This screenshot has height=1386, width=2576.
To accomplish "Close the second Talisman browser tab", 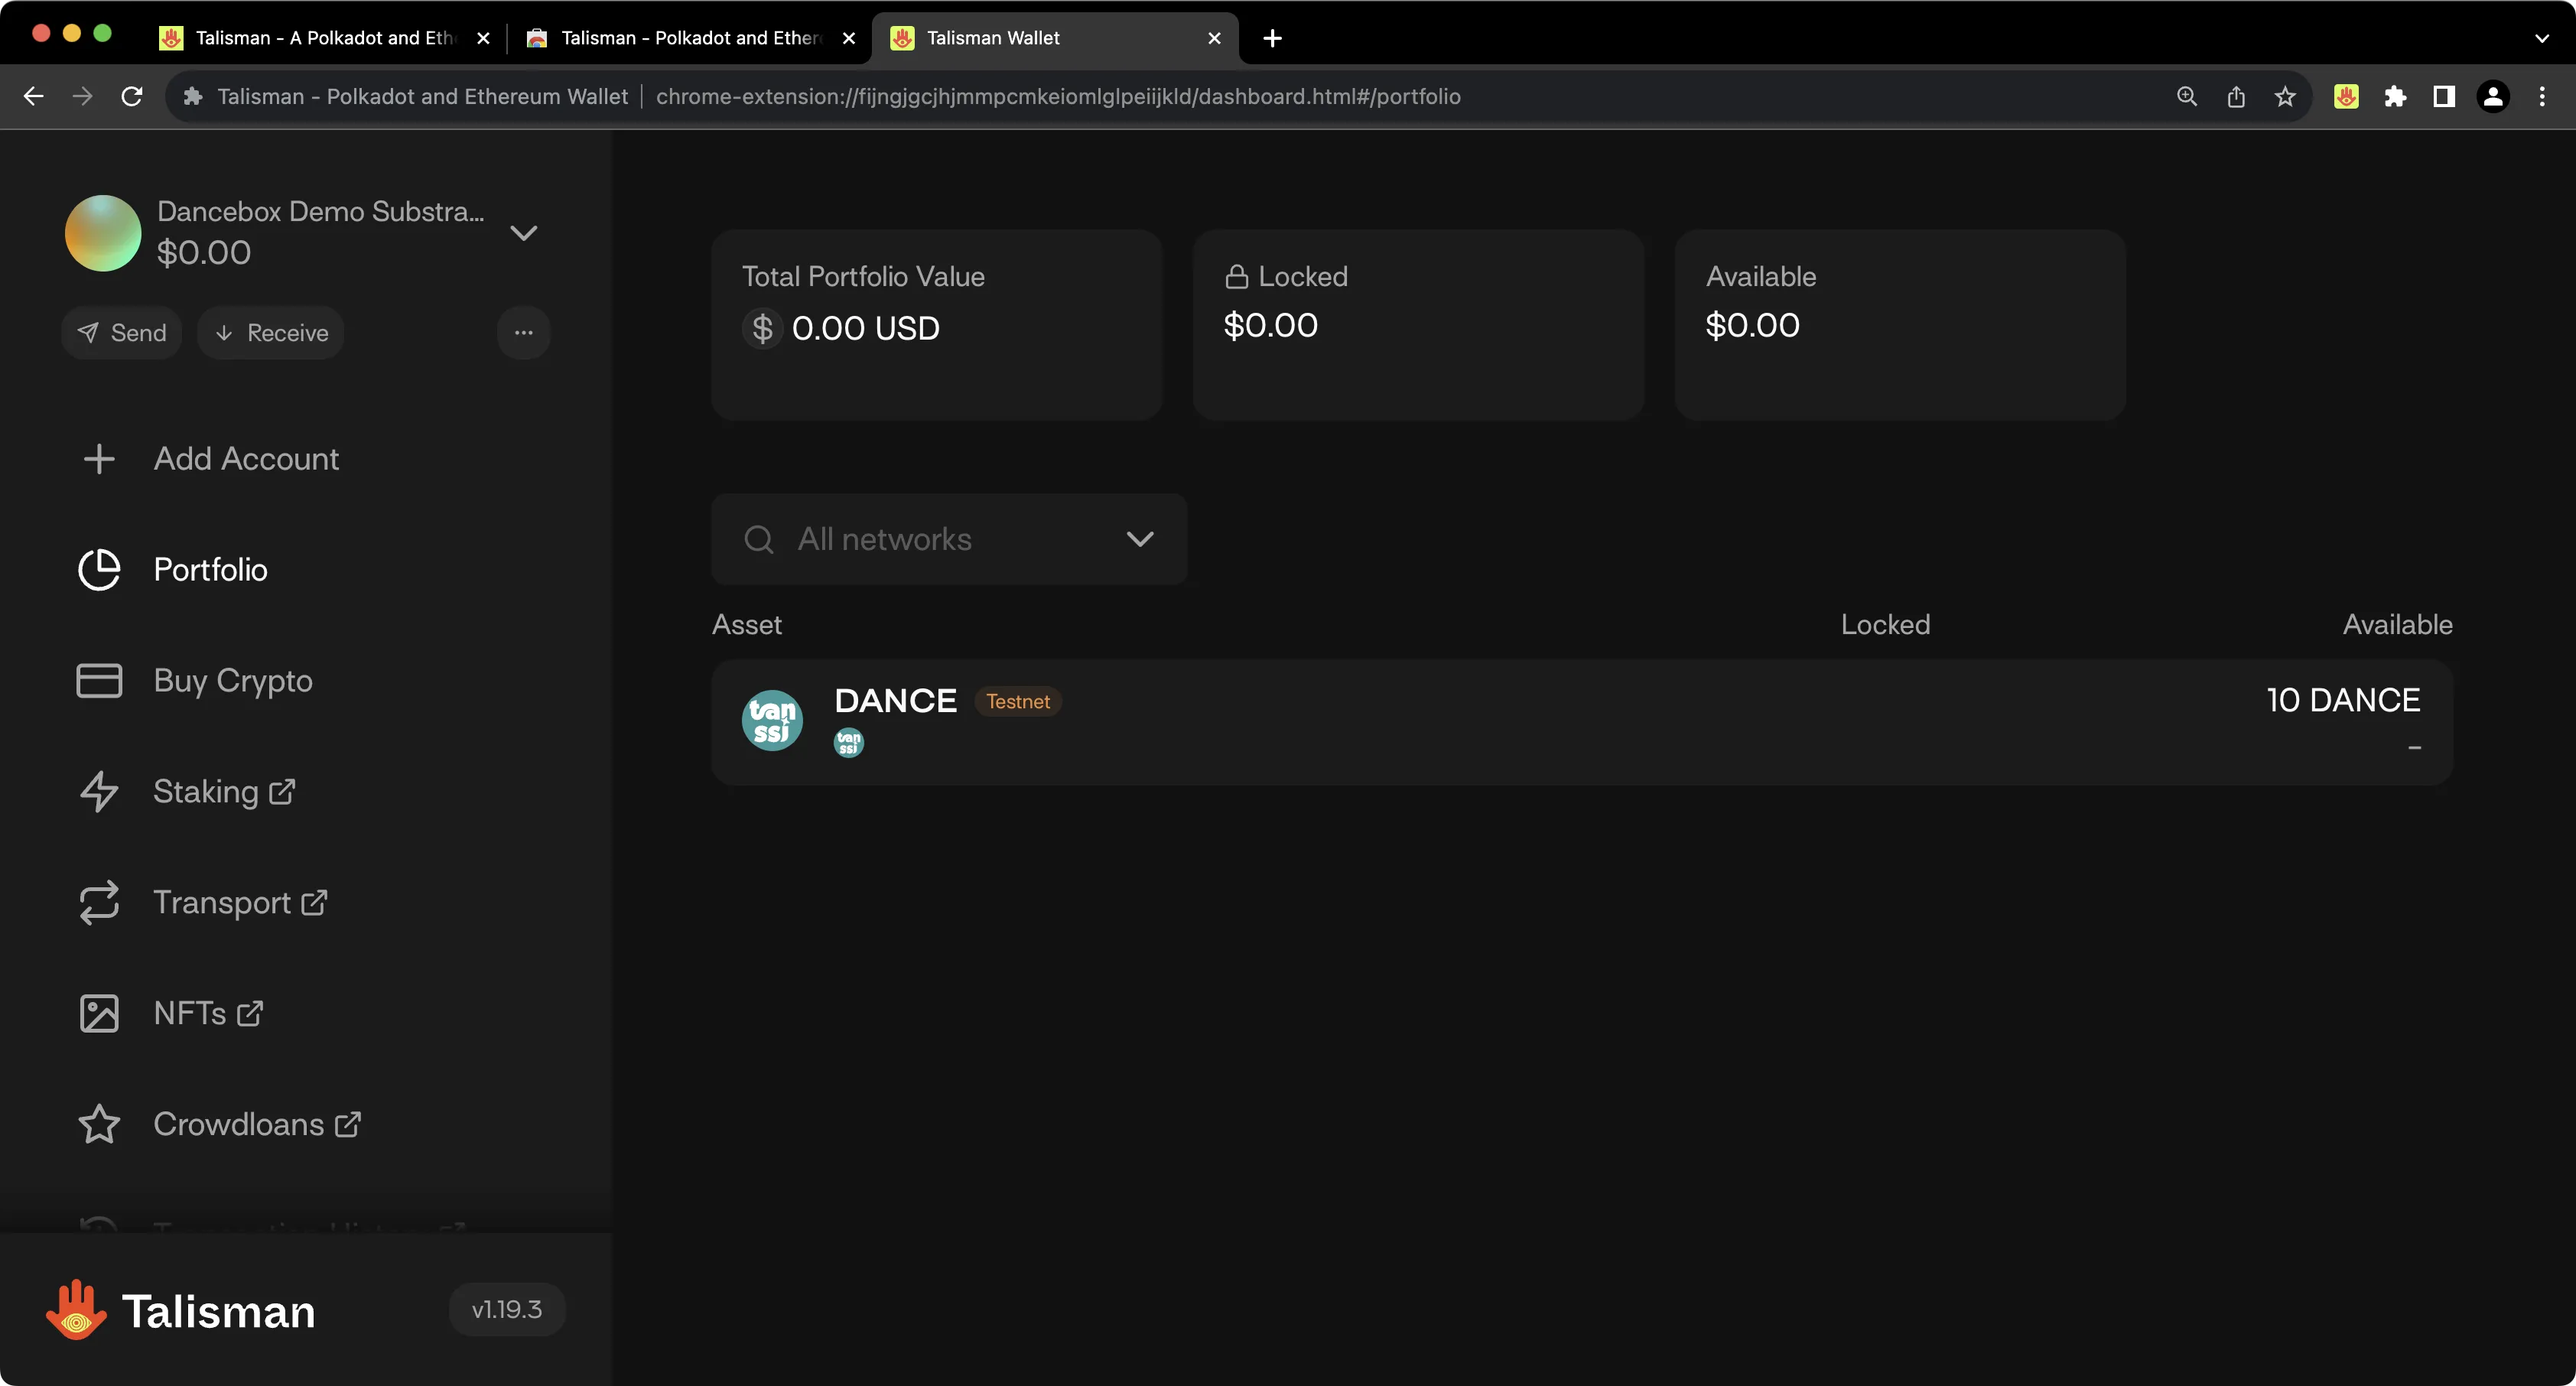I will click(x=849, y=38).
